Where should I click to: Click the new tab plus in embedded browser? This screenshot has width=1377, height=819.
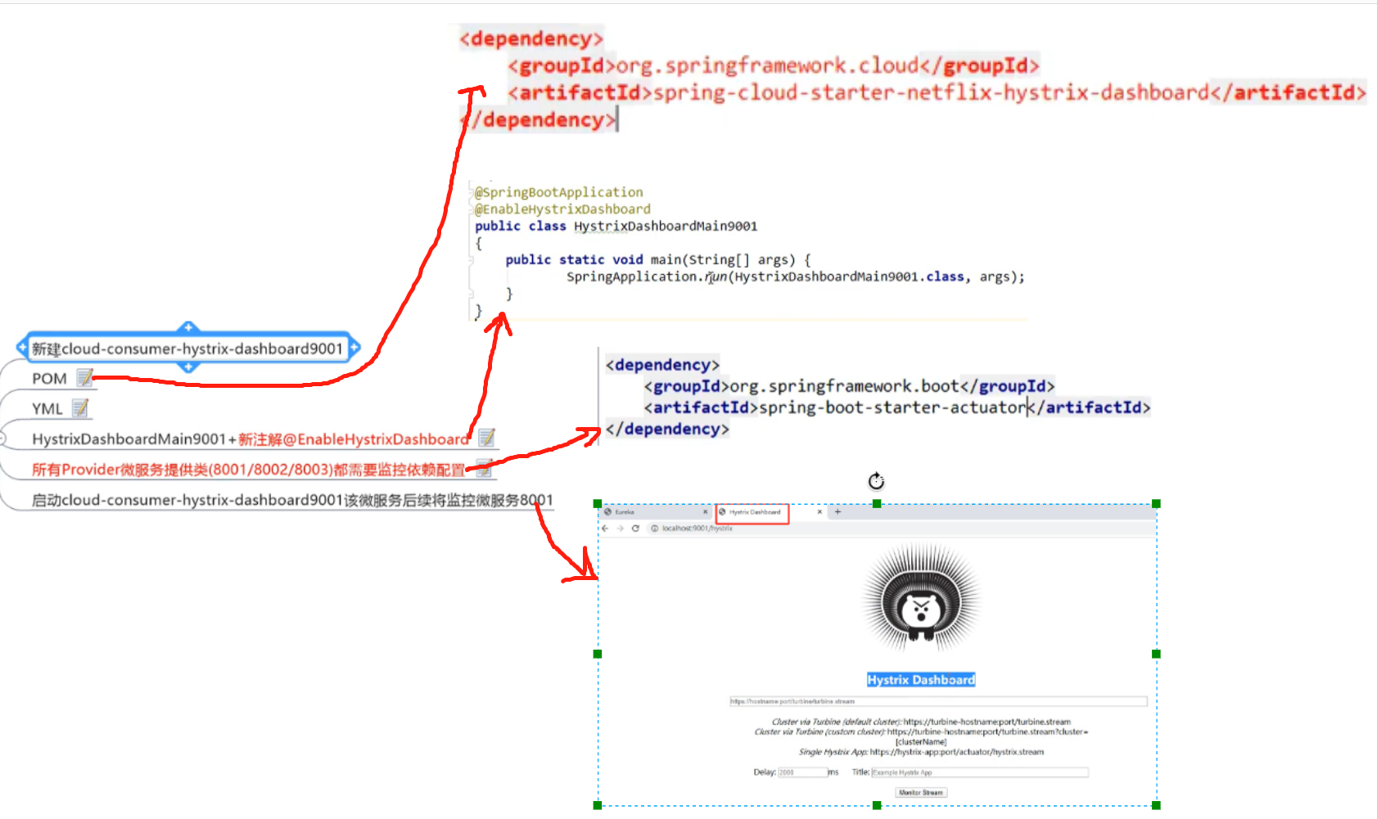[837, 512]
